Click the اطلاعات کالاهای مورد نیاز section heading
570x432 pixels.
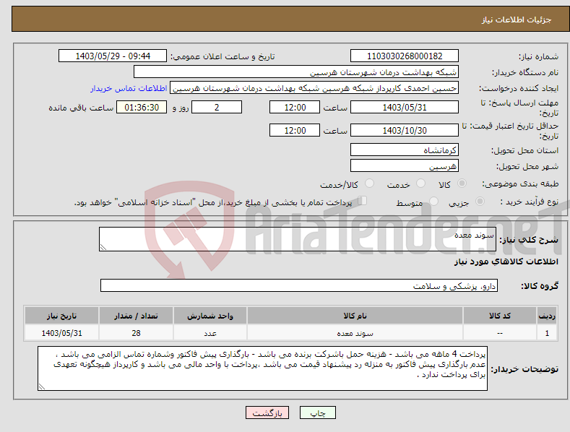pyautogui.click(x=506, y=262)
